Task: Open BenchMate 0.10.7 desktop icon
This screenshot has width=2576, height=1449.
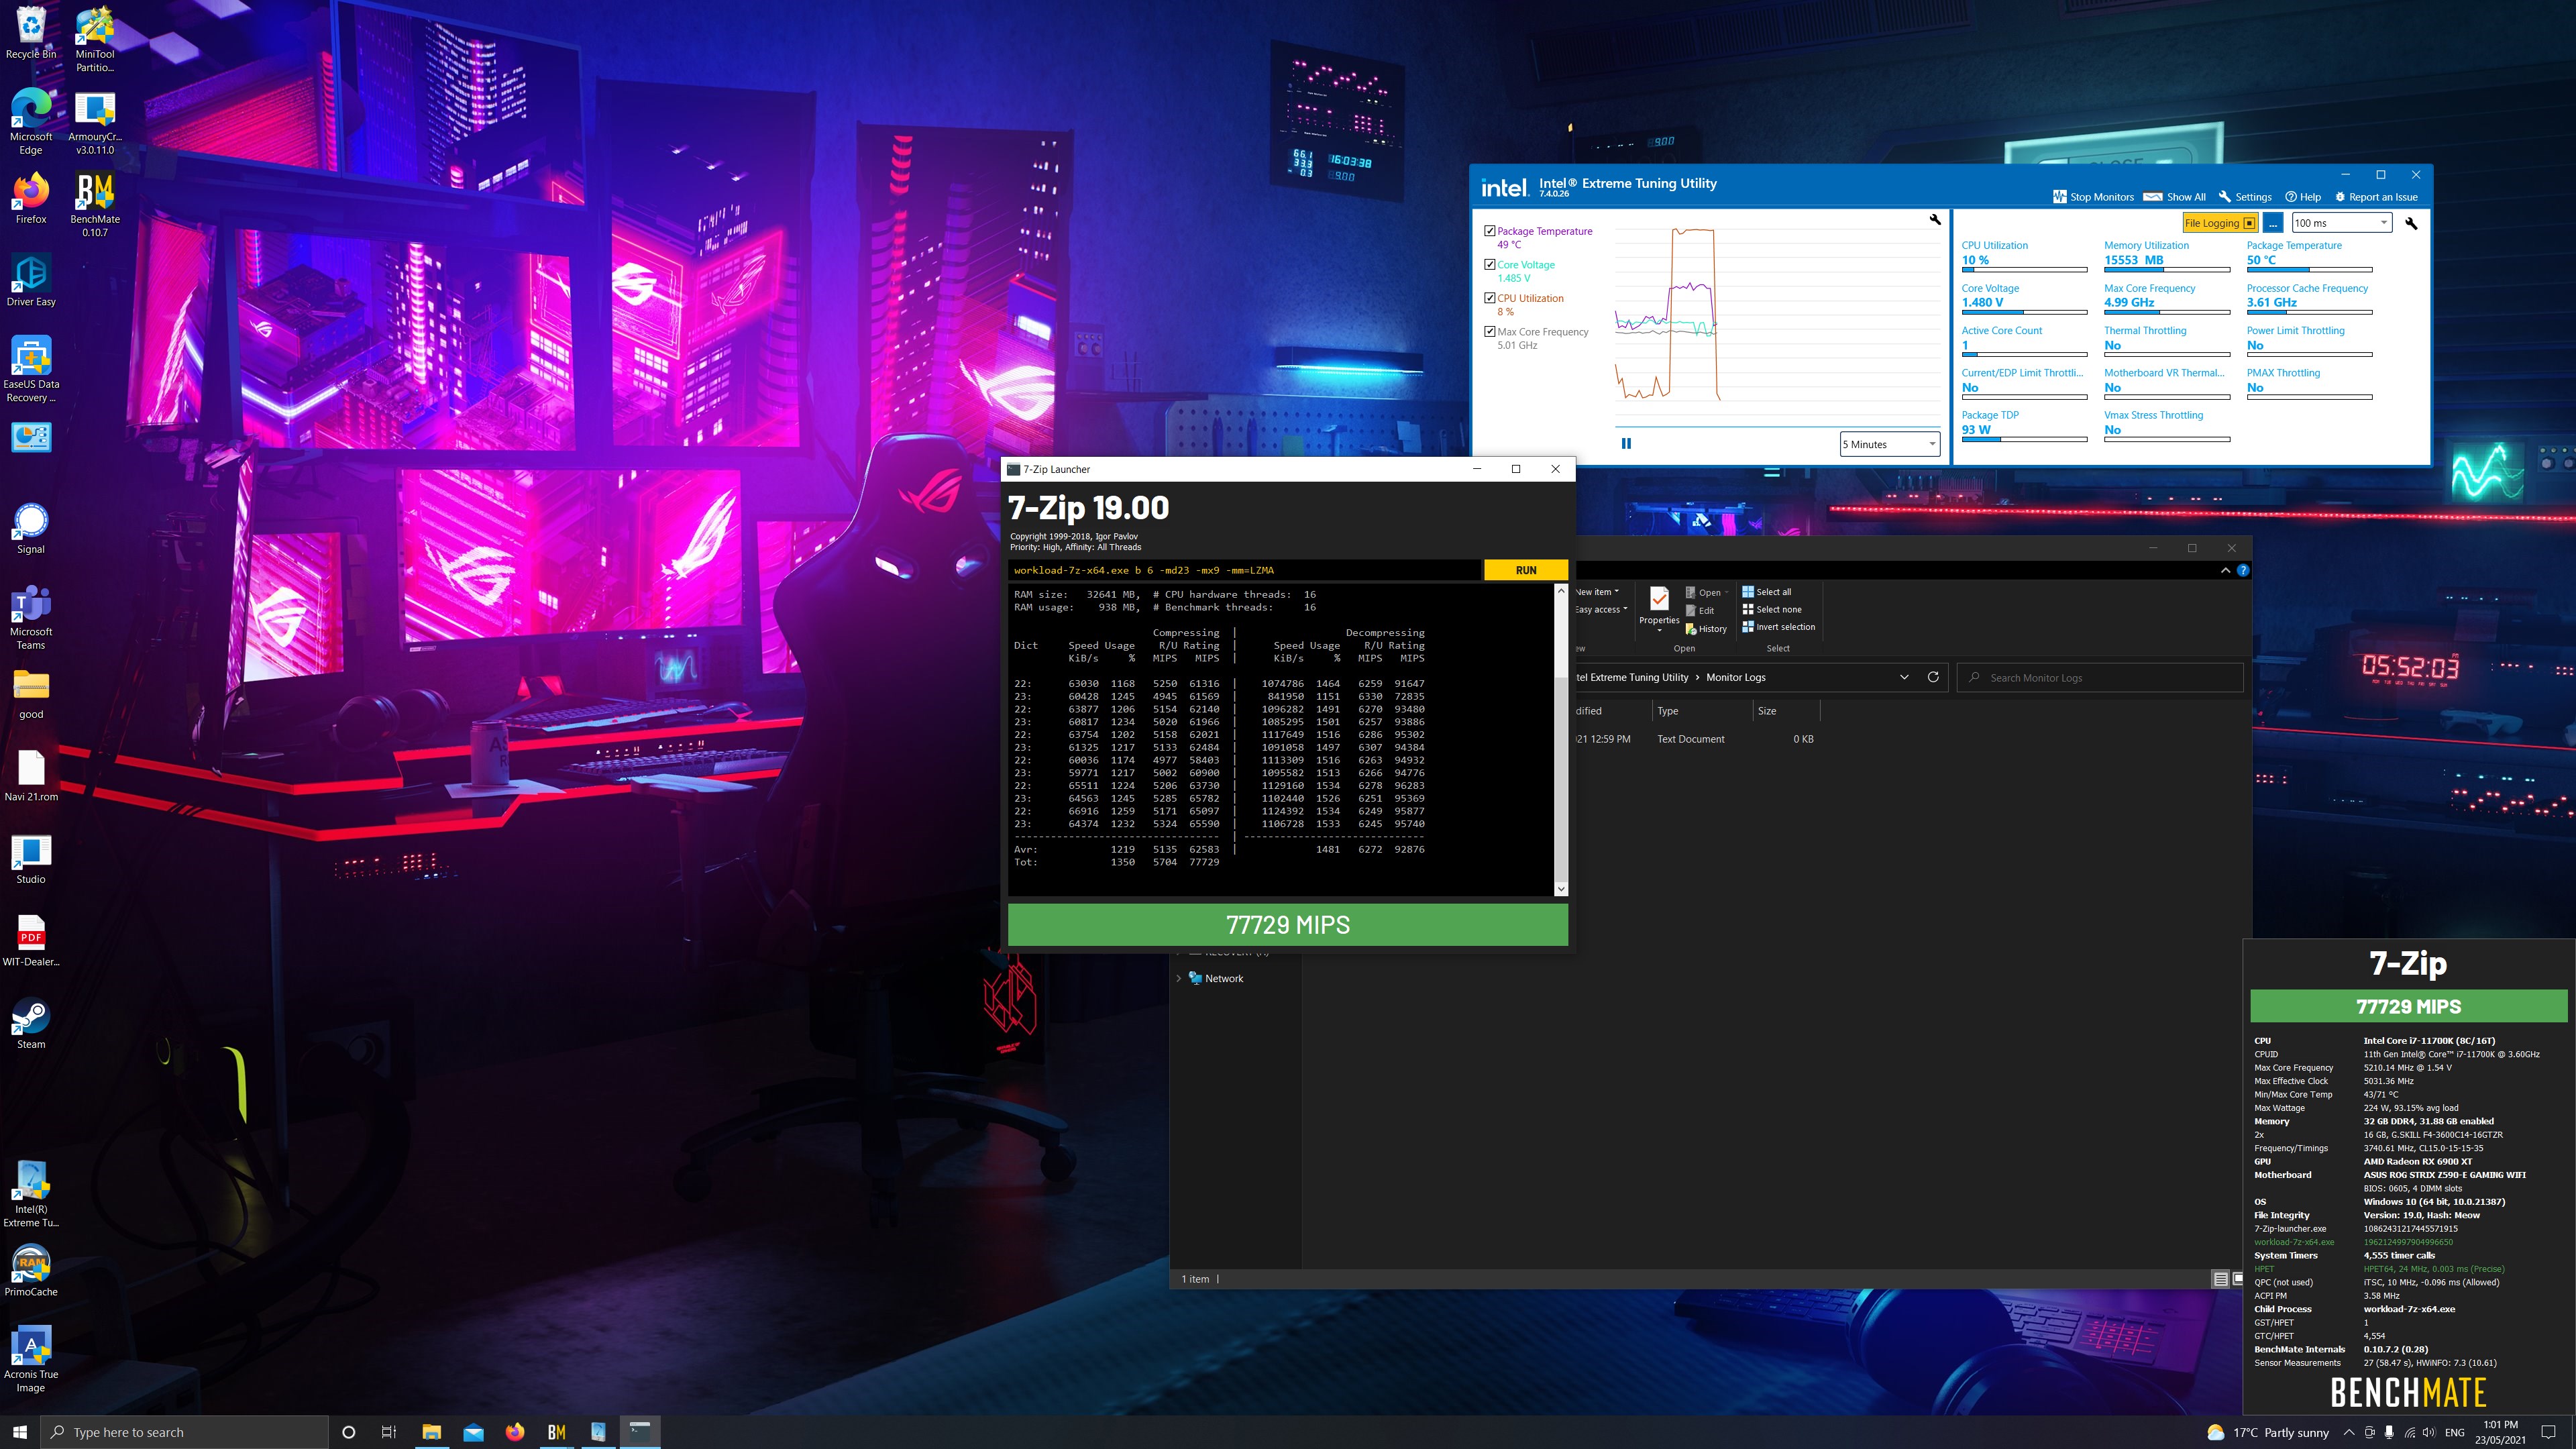Action: [95, 205]
